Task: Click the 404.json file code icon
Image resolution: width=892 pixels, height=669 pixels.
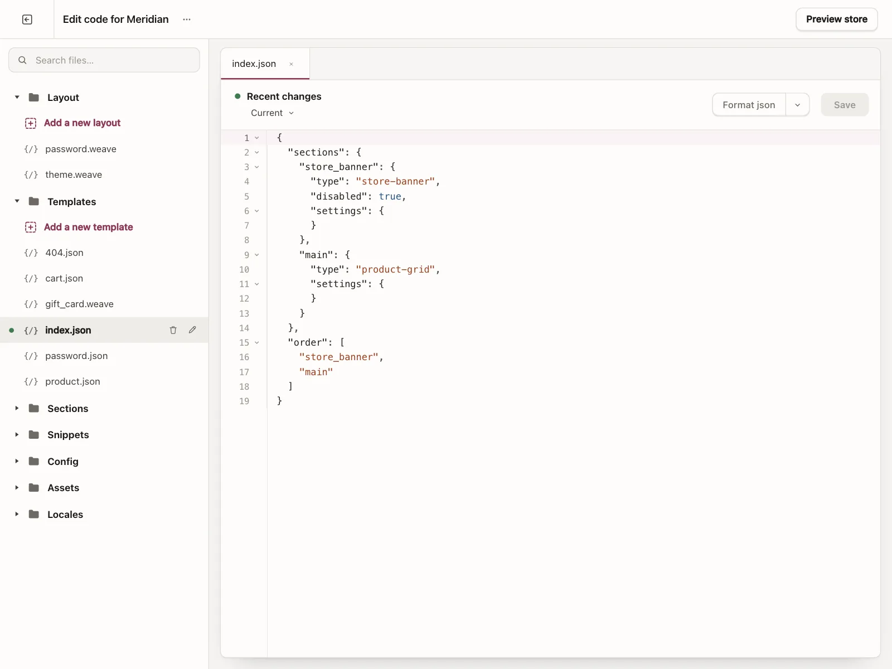Action: [31, 253]
